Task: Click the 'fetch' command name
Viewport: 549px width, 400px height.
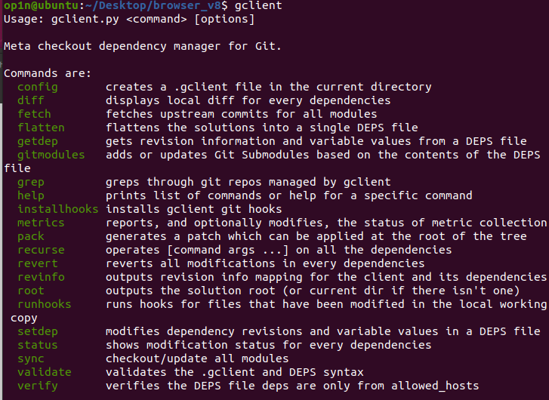Action: tap(34, 114)
